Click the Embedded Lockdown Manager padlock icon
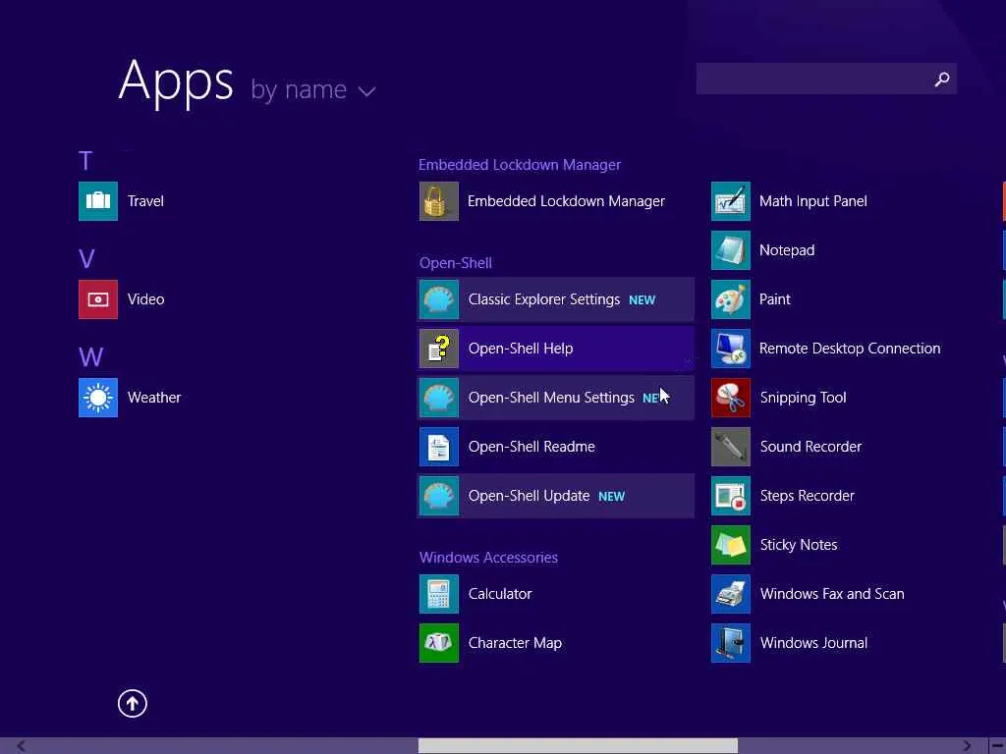1006x754 pixels. tap(439, 200)
